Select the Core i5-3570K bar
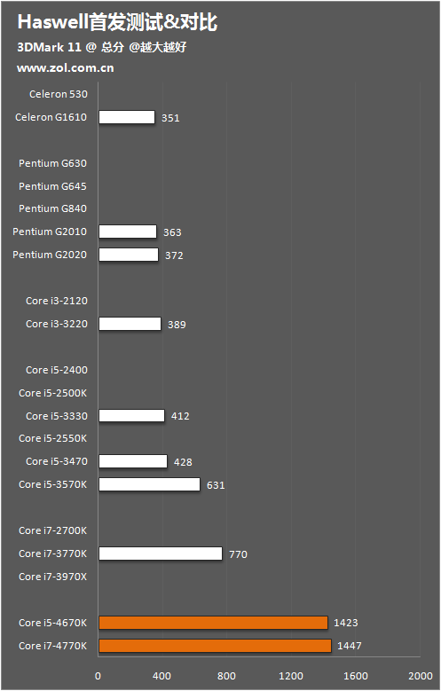 [149, 484]
